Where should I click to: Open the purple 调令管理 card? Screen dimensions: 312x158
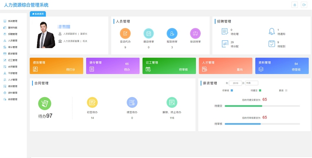[x=113, y=66]
